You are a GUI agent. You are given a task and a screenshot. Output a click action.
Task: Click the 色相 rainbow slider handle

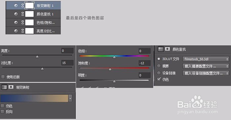[x=114, y=57]
